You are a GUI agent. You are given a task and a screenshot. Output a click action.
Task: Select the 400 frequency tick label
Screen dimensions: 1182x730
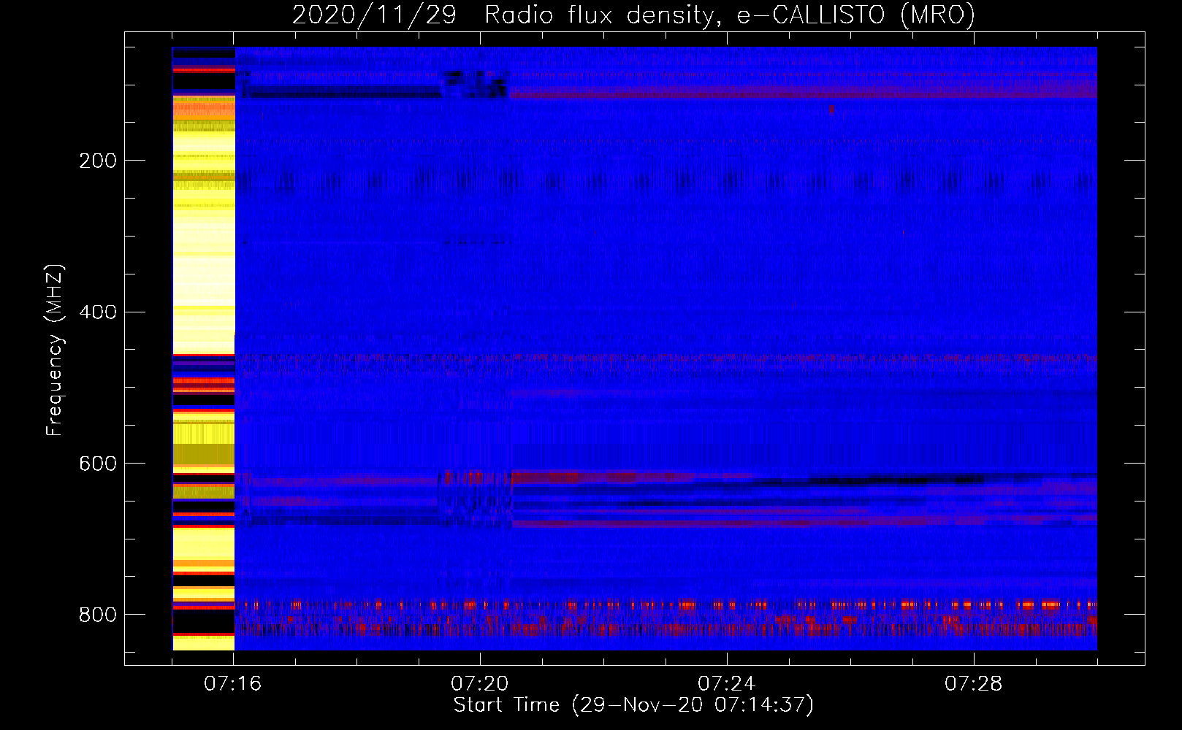98,312
